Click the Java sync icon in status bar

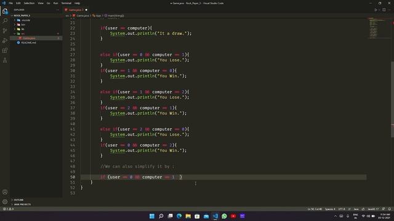tap(363, 209)
